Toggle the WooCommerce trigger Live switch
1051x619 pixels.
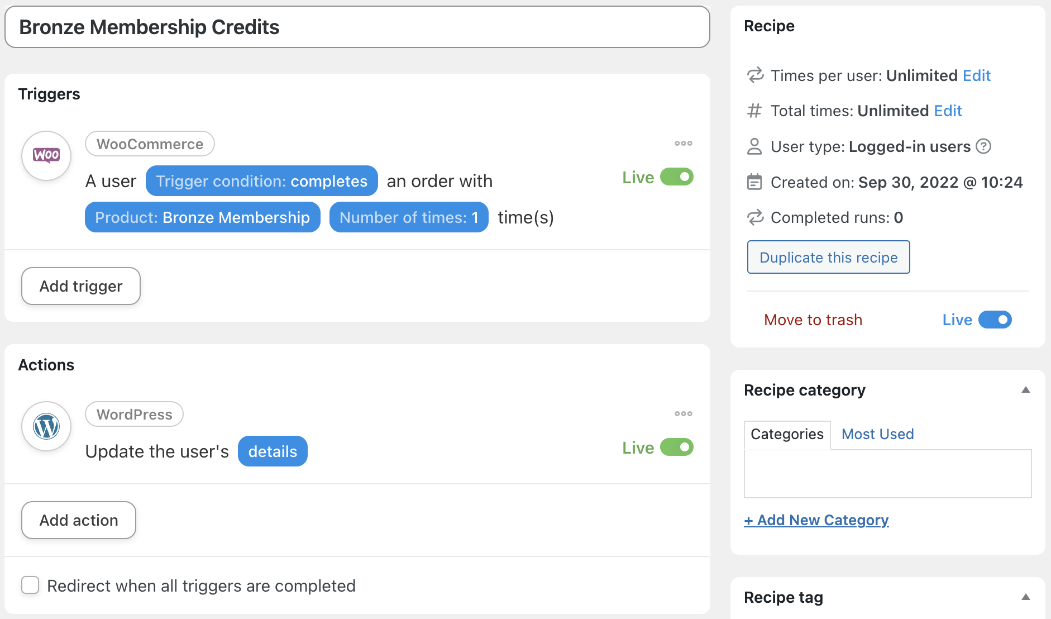(677, 177)
